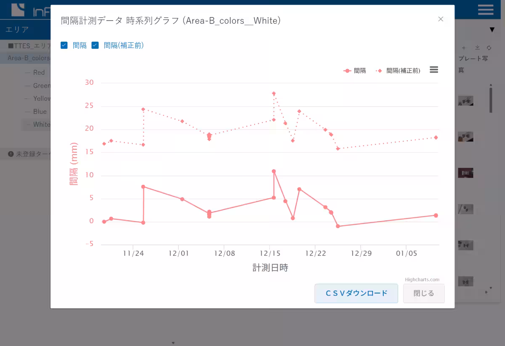This screenshot has width=505, height=346.
Task: Expand the black triangle dropdown at right
Action: (492, 30)
